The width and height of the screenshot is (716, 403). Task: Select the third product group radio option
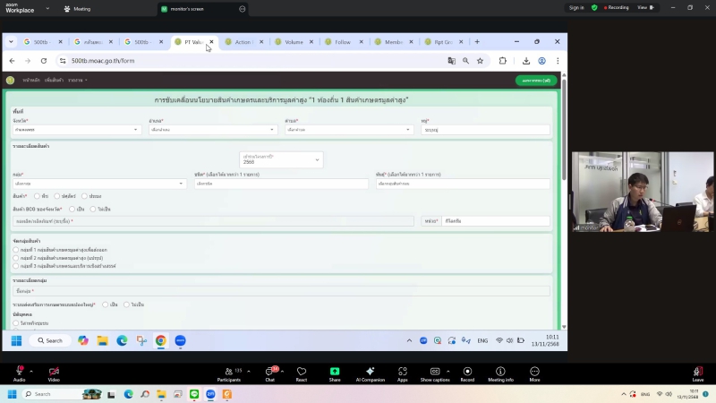16,266
